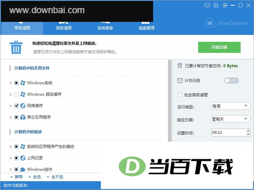Expand the 系统和应用程序产生的痕迹 row
Viewport: 254px width, 190px height.
(11, 147)
